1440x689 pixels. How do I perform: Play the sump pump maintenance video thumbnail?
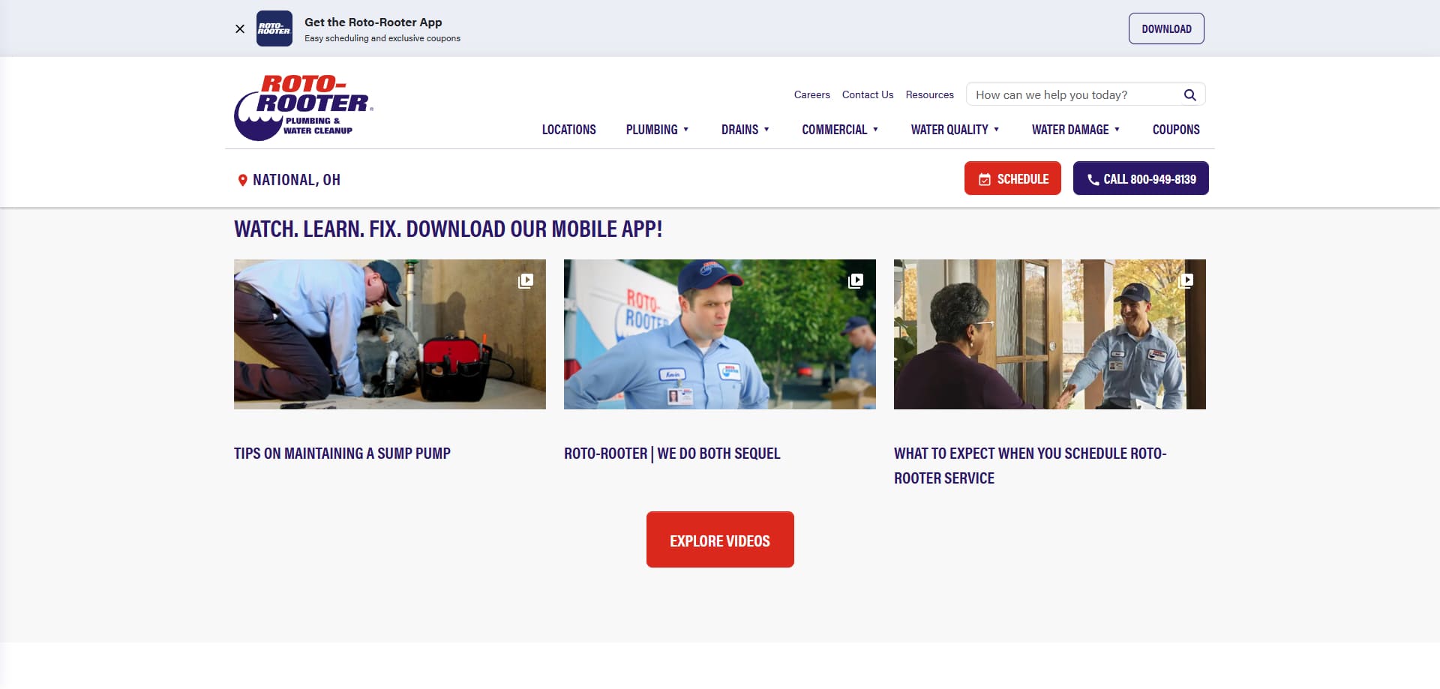click(x=390, y=334)
